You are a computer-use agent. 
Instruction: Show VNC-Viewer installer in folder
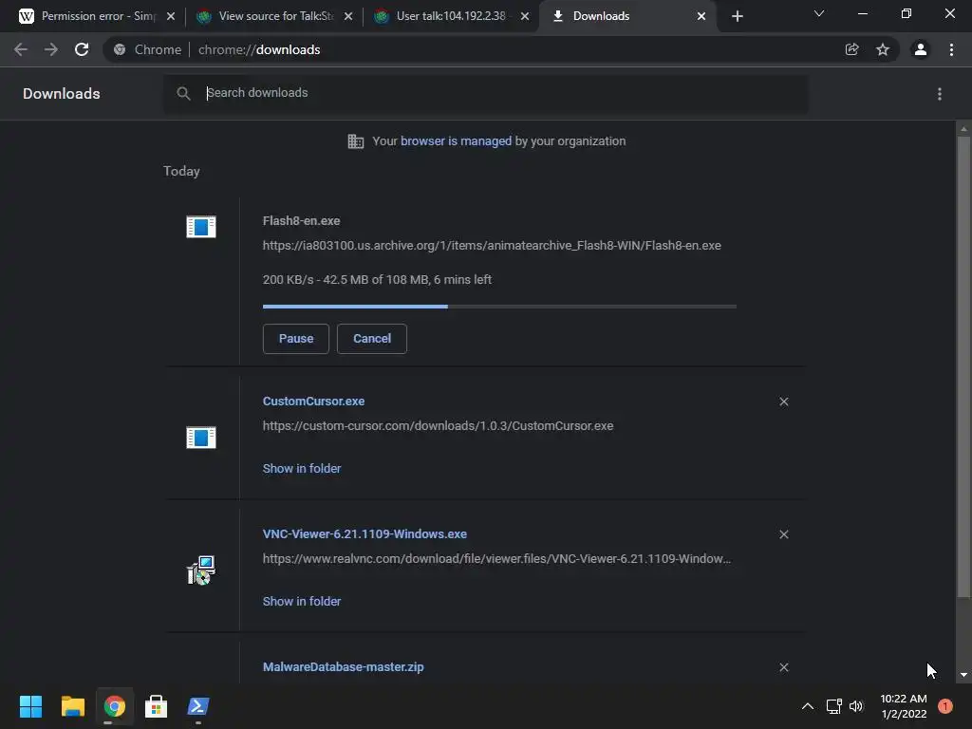[302, 601]
